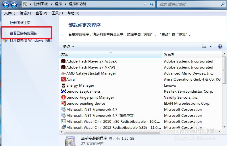The height and width of the screenshot is (146, 227).
Task: Select Energy Manager program icon
Action: 63,85
